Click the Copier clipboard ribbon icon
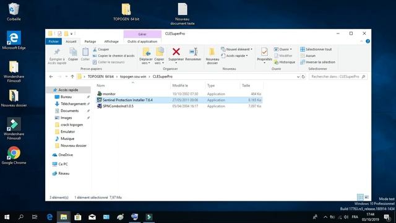Viewport: 396px width, 223px height. (73, 52)
